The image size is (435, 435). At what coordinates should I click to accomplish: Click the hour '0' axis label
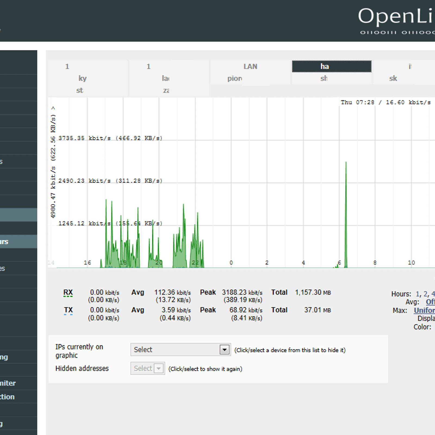coord(231,263)
